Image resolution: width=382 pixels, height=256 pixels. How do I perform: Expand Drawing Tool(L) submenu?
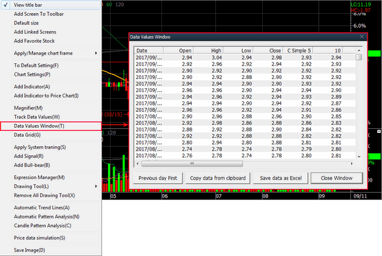click(x=51, y=186)
